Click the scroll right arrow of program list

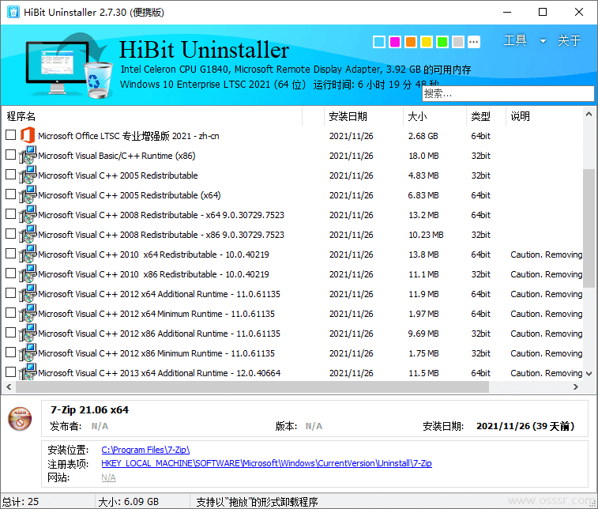tap(576, 387)
